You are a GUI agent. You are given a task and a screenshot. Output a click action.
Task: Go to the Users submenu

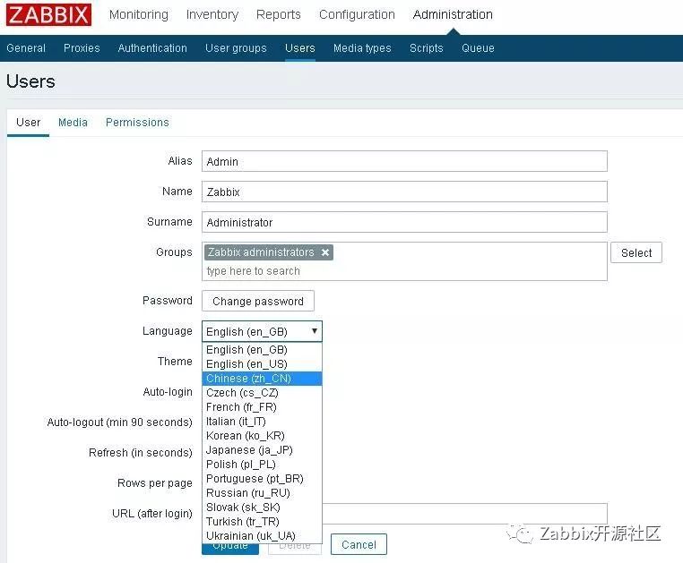click(x=299, y=47)
